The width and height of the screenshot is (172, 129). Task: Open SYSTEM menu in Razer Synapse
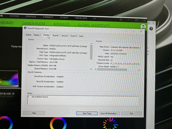point(14,16)
